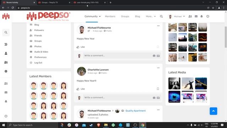Click the logout power icon in top navigation
Viewport: 227px width, 128px height.
pos(207,16)
